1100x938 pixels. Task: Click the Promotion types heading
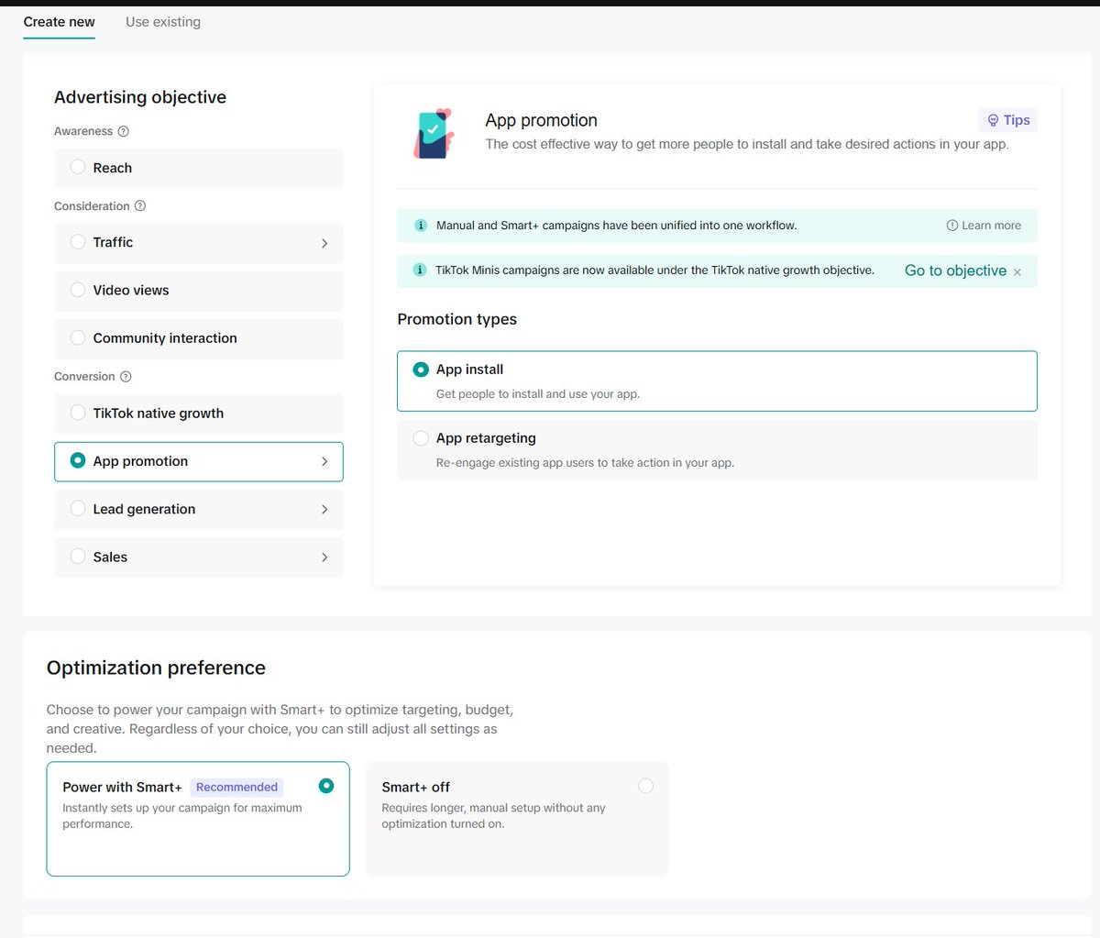click(x=456, y=319)
